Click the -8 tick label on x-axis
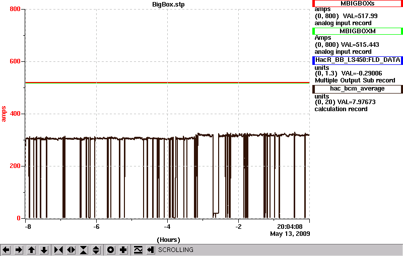This screenshot has height=256, width=403. [x=28, y=227]
